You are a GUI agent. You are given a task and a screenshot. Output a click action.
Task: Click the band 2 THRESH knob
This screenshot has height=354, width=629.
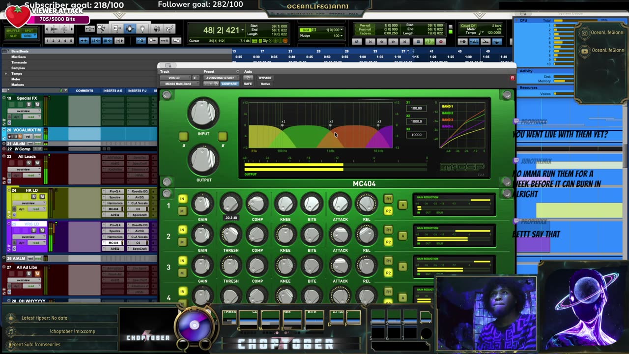(x=230, y=236)
